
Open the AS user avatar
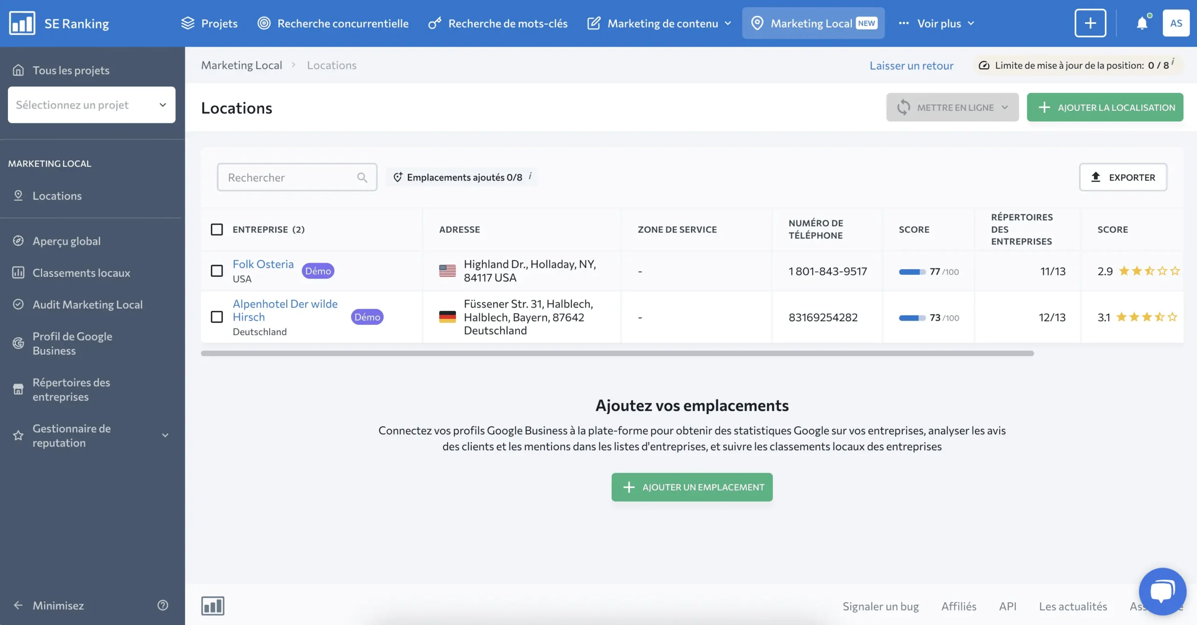[x=1175, y=23]
